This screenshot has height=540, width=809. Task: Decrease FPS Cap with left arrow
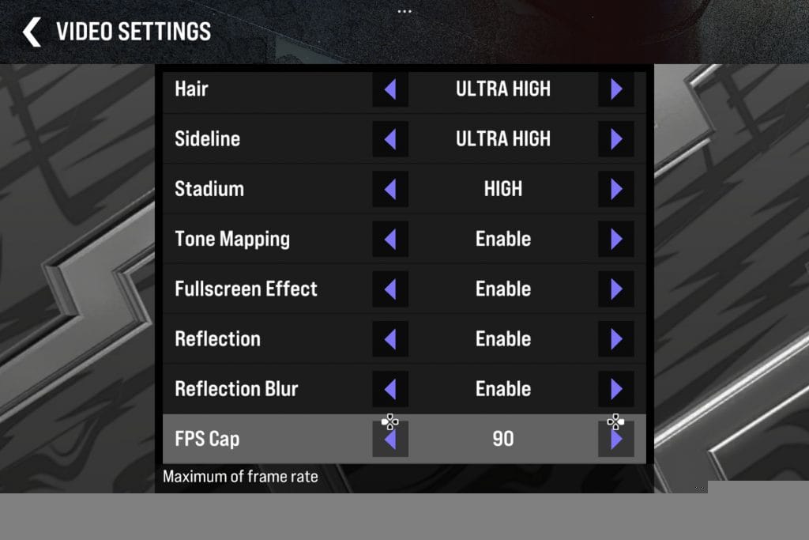tap(390, 439)
